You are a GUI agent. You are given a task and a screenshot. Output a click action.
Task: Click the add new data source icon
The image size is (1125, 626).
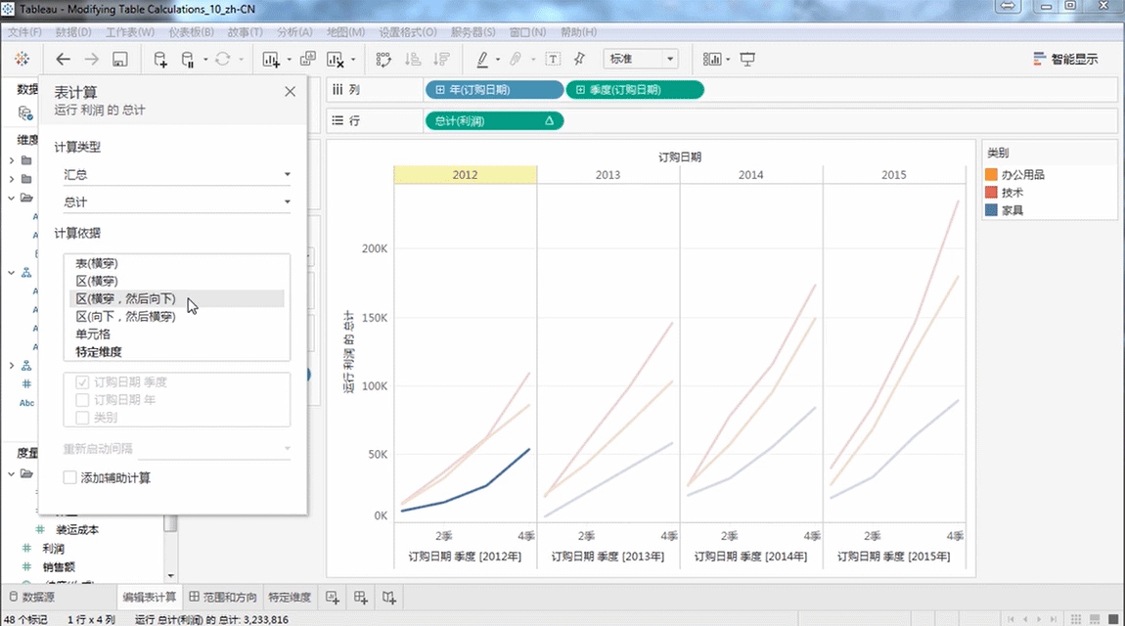[x=160, y=60]
